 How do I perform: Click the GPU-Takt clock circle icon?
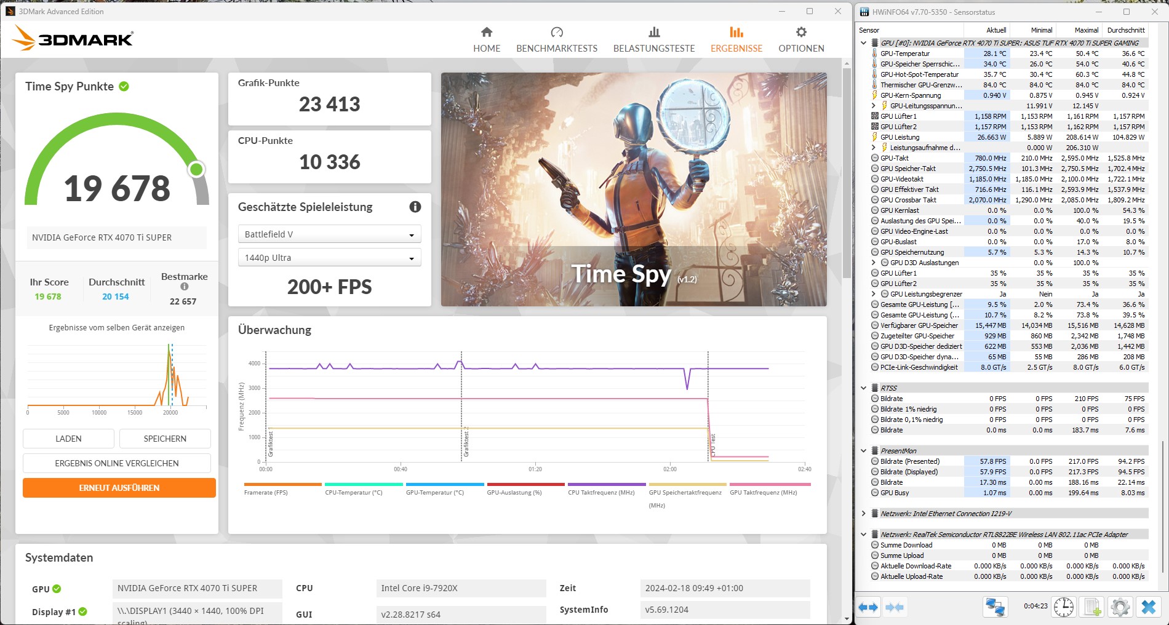click(x=875, y=158)
